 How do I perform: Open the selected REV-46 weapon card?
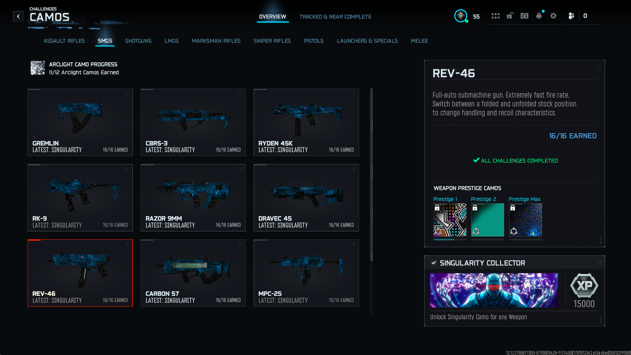coord(80,273)
